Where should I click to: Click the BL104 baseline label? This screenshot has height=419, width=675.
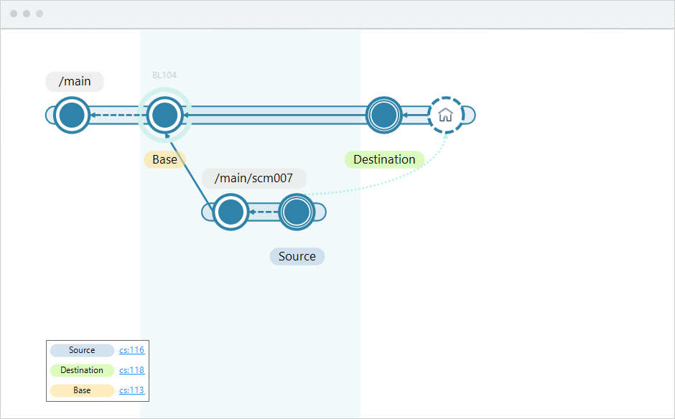(164, 75)
